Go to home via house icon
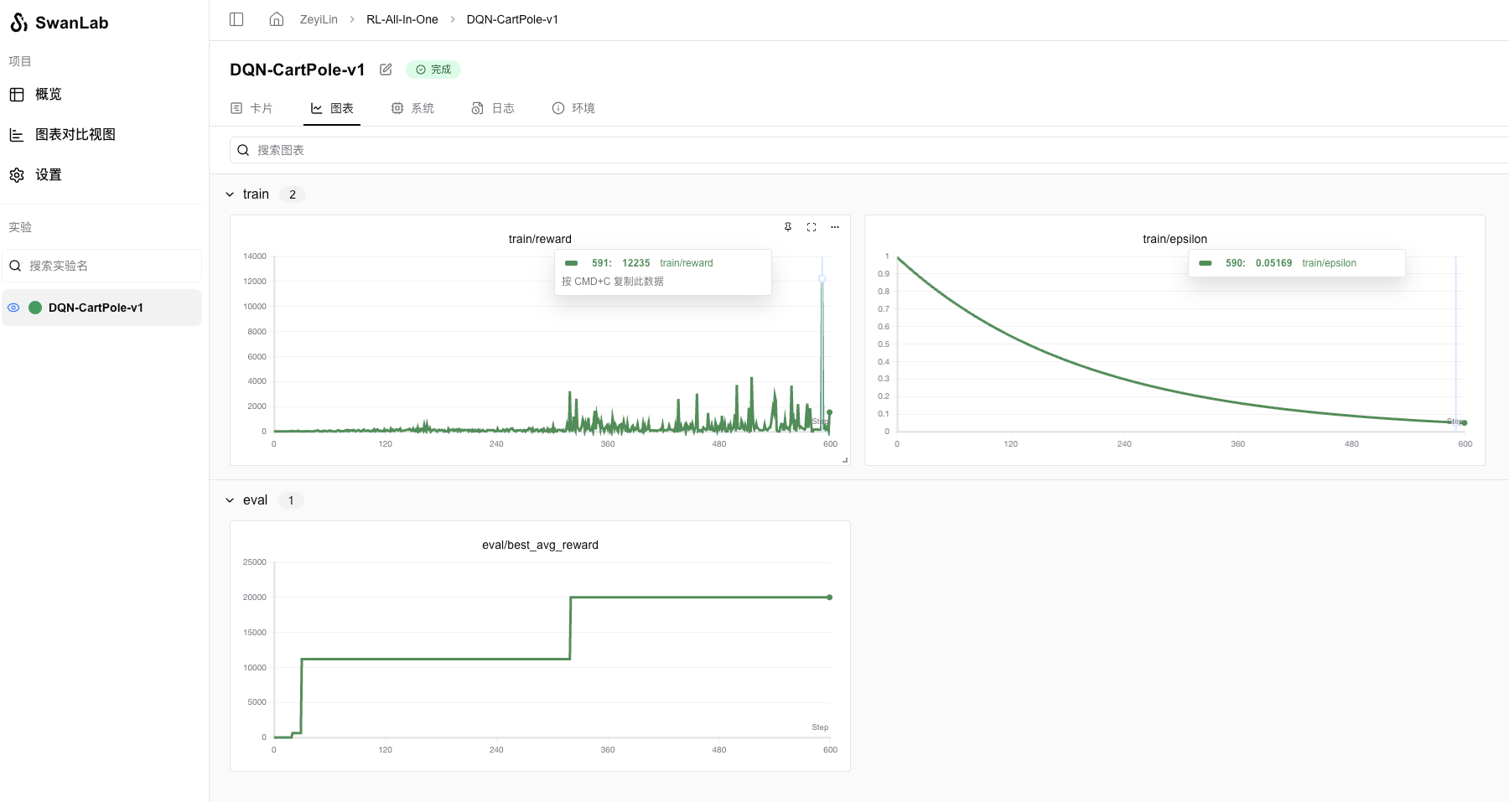Image resolution: width=1509 pixels, height=802 pixels. coord(277,19)
